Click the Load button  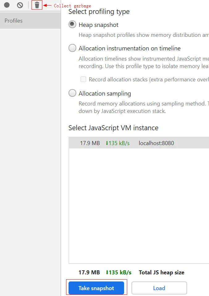159,288
